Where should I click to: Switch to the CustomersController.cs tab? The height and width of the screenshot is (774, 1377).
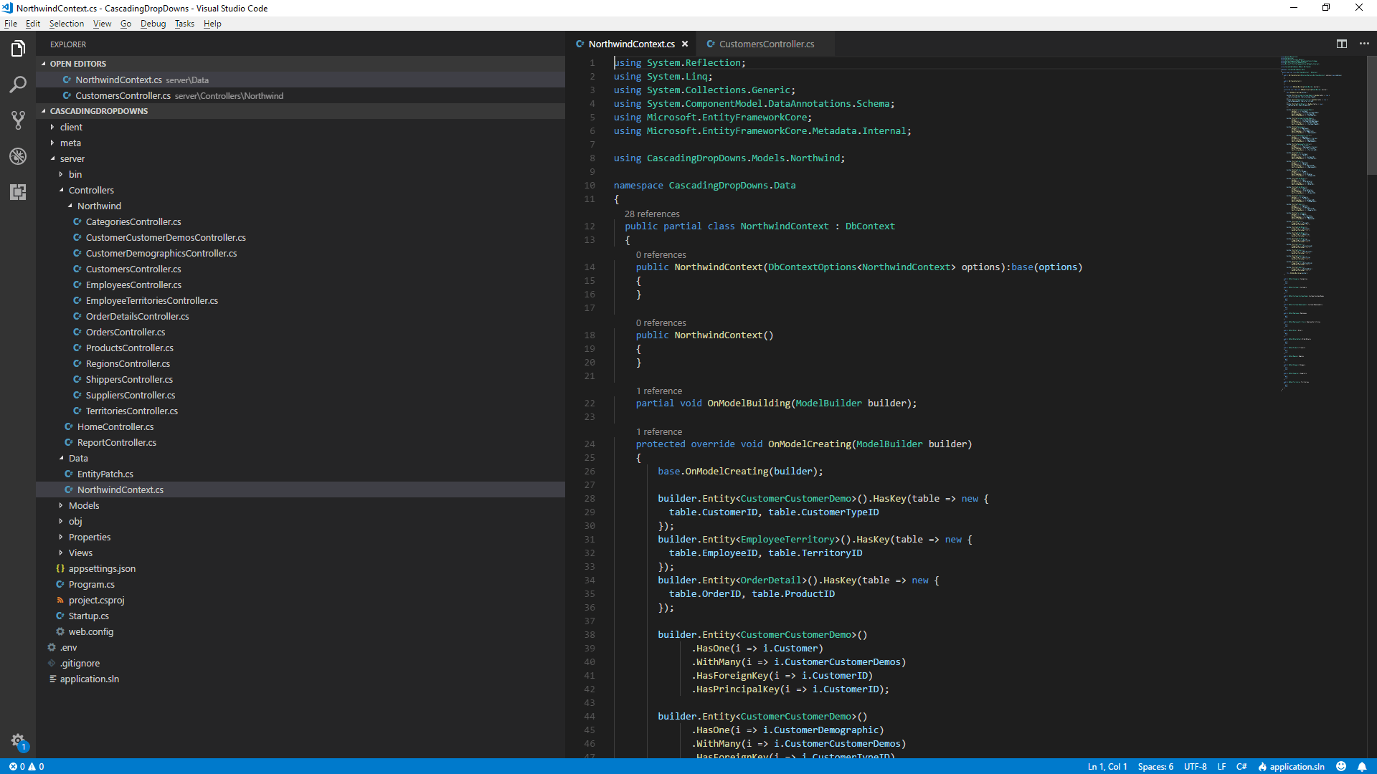coord(766,44)
